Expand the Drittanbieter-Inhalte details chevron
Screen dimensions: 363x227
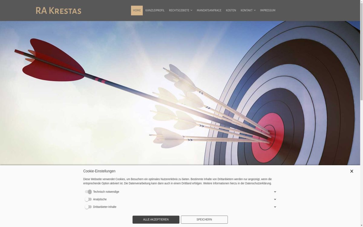[x=275, y=207]
